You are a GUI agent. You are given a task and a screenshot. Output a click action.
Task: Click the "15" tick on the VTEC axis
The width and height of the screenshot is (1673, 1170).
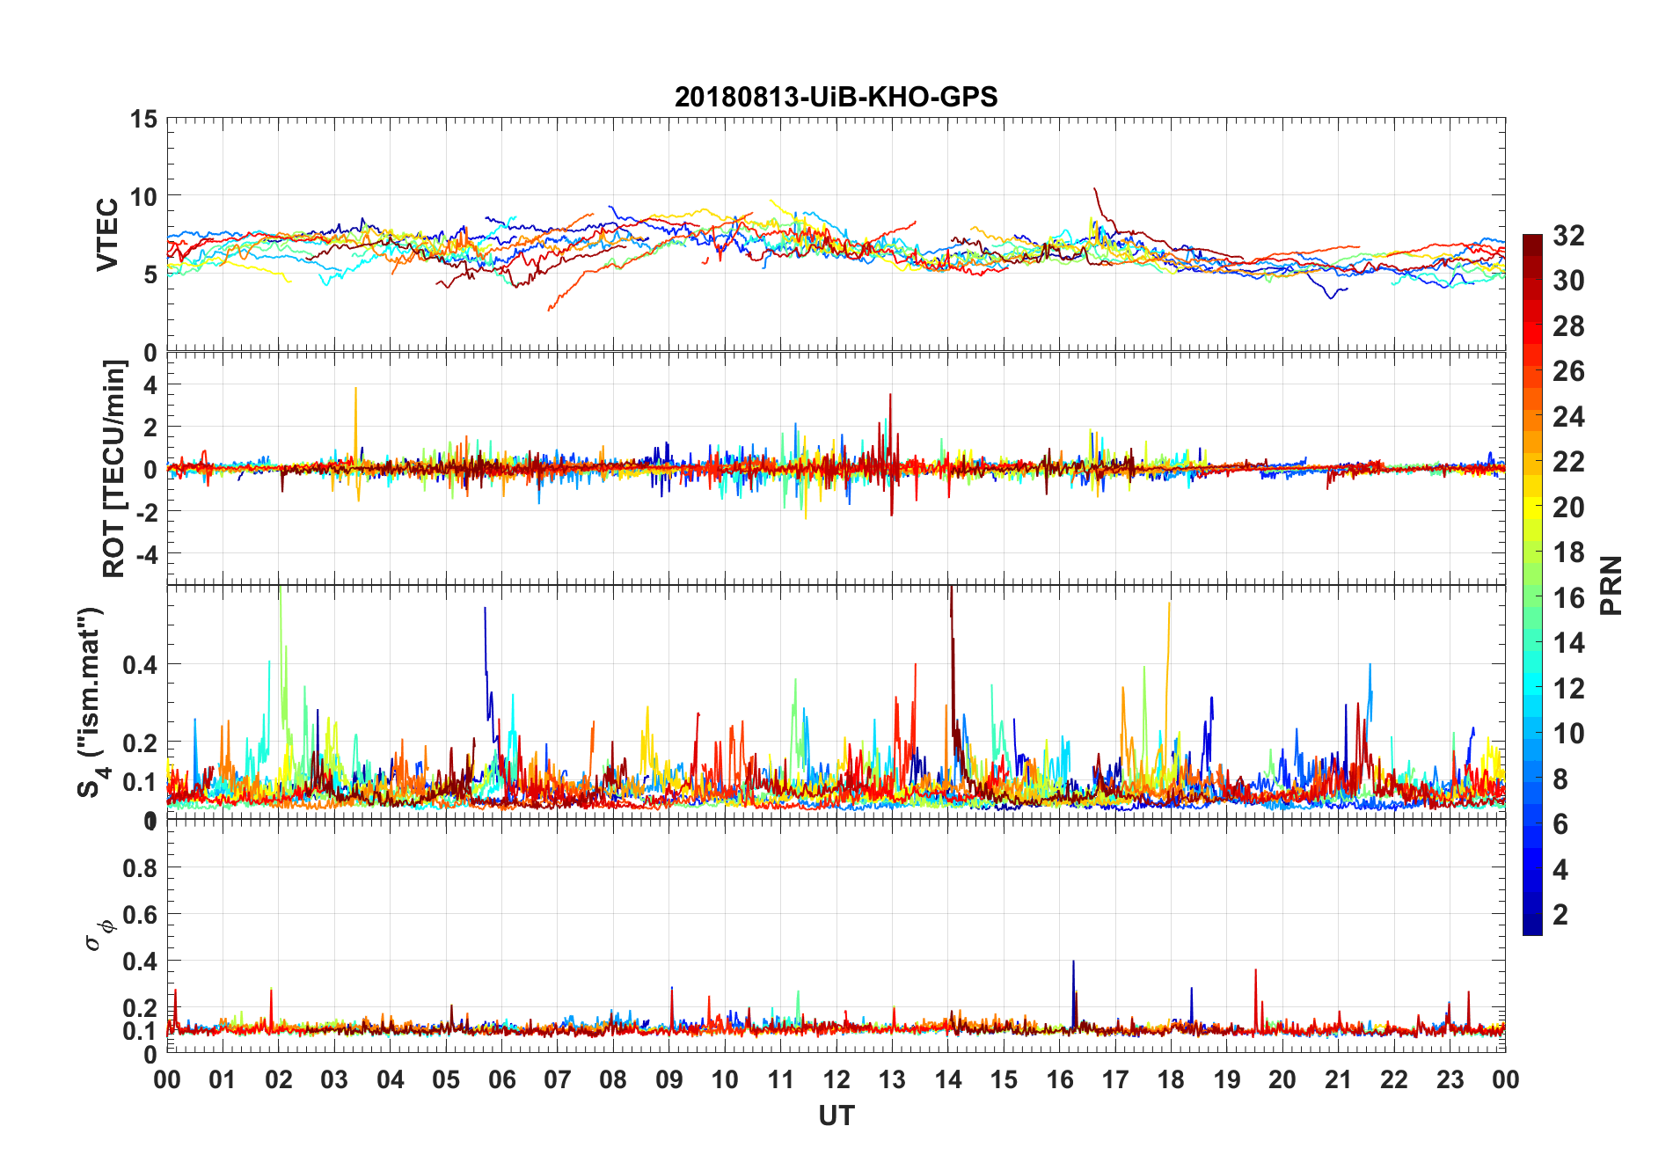click(143, 119)
